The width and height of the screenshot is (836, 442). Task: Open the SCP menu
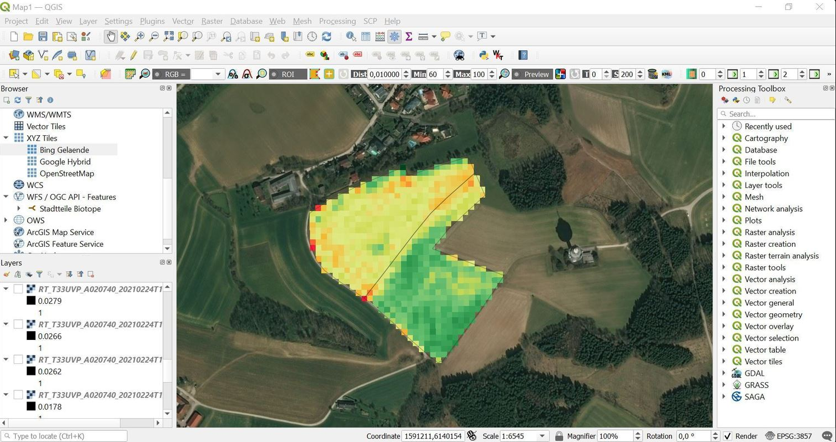click(370, 21)
